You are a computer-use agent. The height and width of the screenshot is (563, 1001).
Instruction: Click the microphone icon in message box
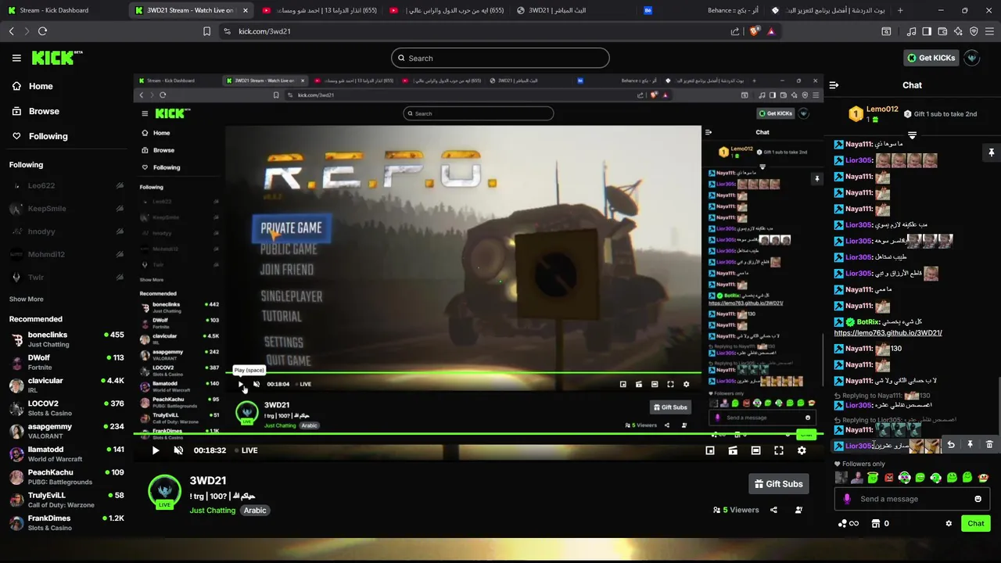(847, 499)
